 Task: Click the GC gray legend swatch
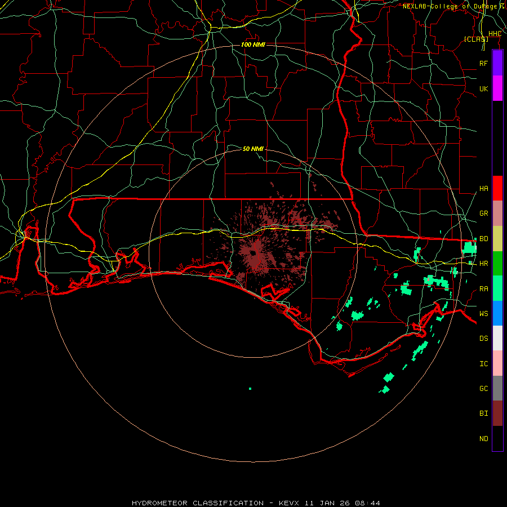(x=497, y=388)
